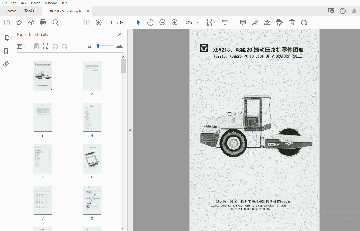The height and width of the screenshot is (231, 360).
Task: Click thumbnails scrollbar down arrow
Action: [124, 229]
